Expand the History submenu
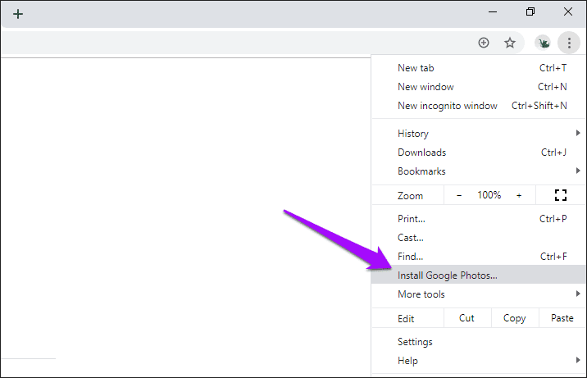This screenshot has height=378, width=587. click(x=479, y=134)
